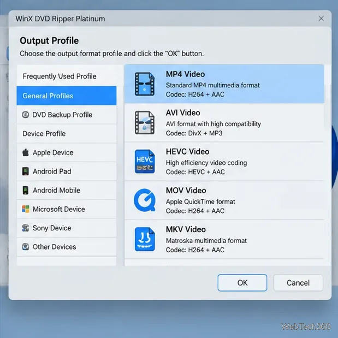338x338 pixels.
Task: Click the disc icon beside DVD Backup Profile
Action: point(26,115)
